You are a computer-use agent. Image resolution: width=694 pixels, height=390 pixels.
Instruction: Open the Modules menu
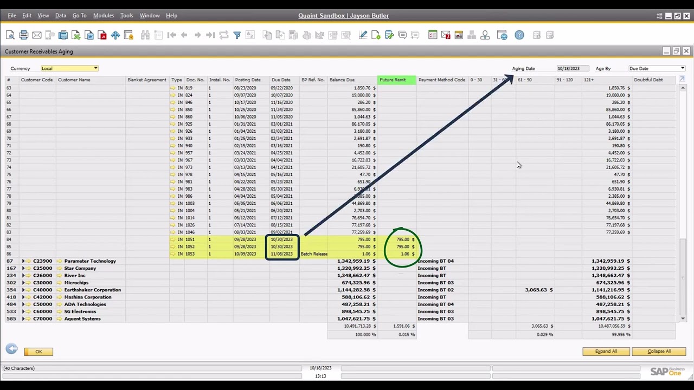pyautogui.click(x=104, y=16)
